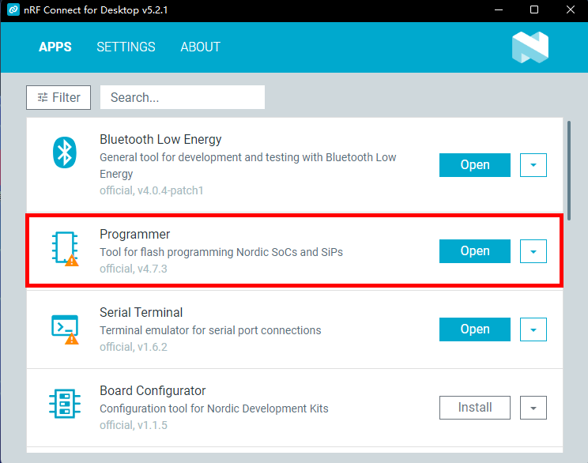Open the Filter options
The width and height of the screenshot is (588, 463).
tap(58, 97)
